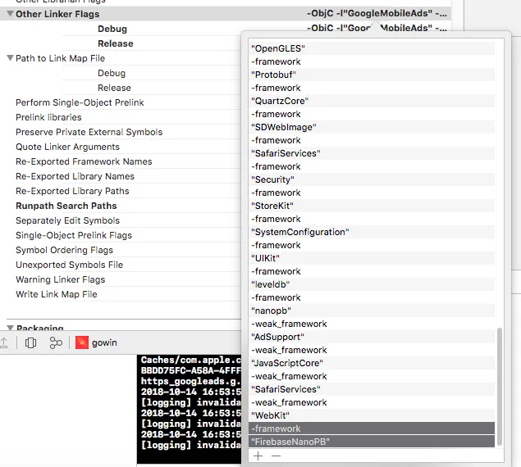Select the "leveldb" flag entry
This screenshot has width=521, height=467.
[372, 284]
